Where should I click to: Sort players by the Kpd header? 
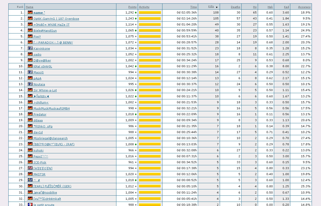pyautogui.click(x=286, y=7)
